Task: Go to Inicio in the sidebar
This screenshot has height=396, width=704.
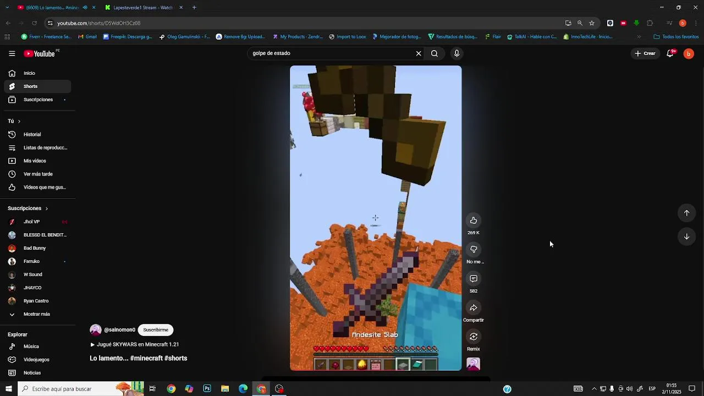Action: pos(37,73)
